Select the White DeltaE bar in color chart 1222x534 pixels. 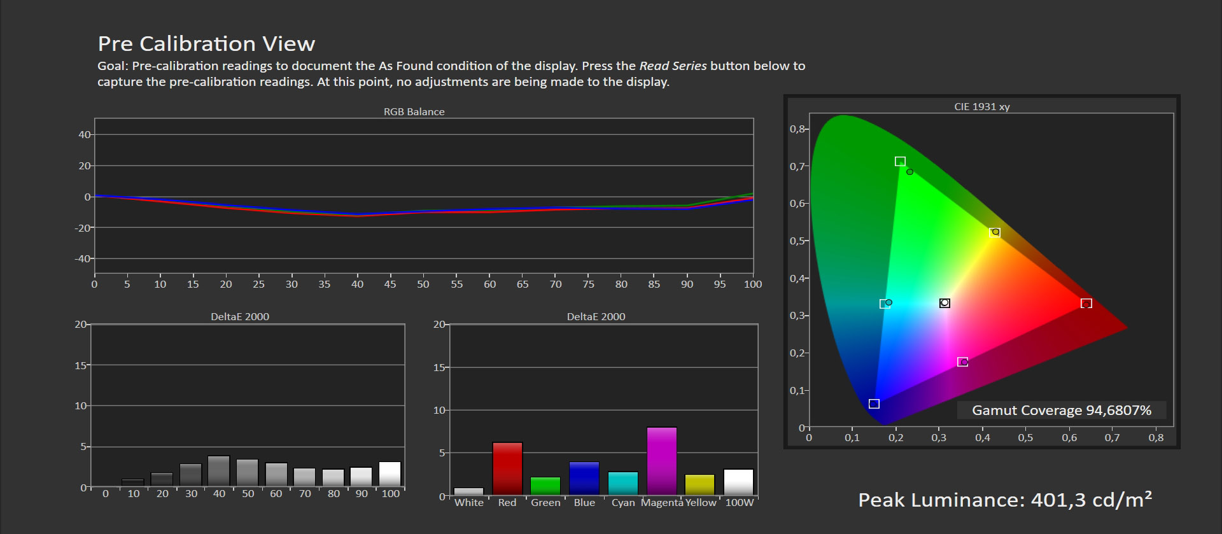468,491
